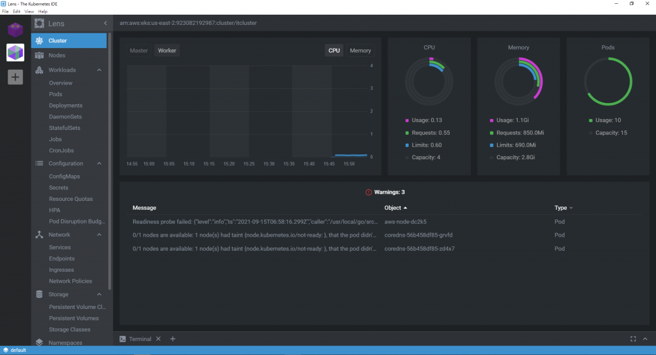Open the Pods list
This screenshot has width=656, height=355.
55,94
